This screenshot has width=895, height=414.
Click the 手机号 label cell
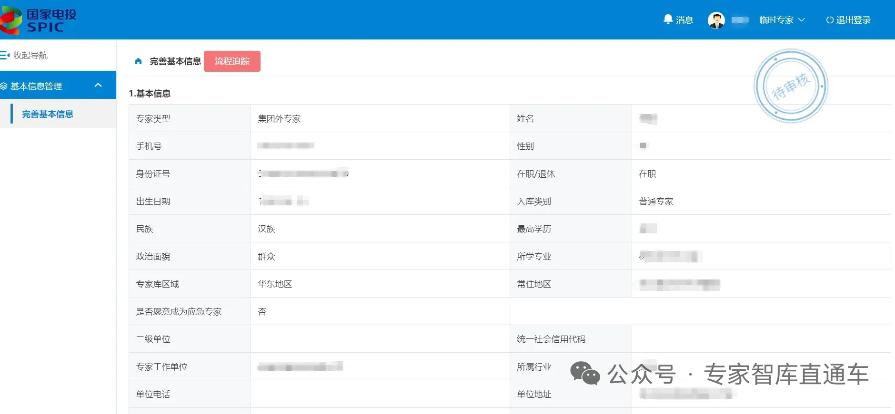190,146
